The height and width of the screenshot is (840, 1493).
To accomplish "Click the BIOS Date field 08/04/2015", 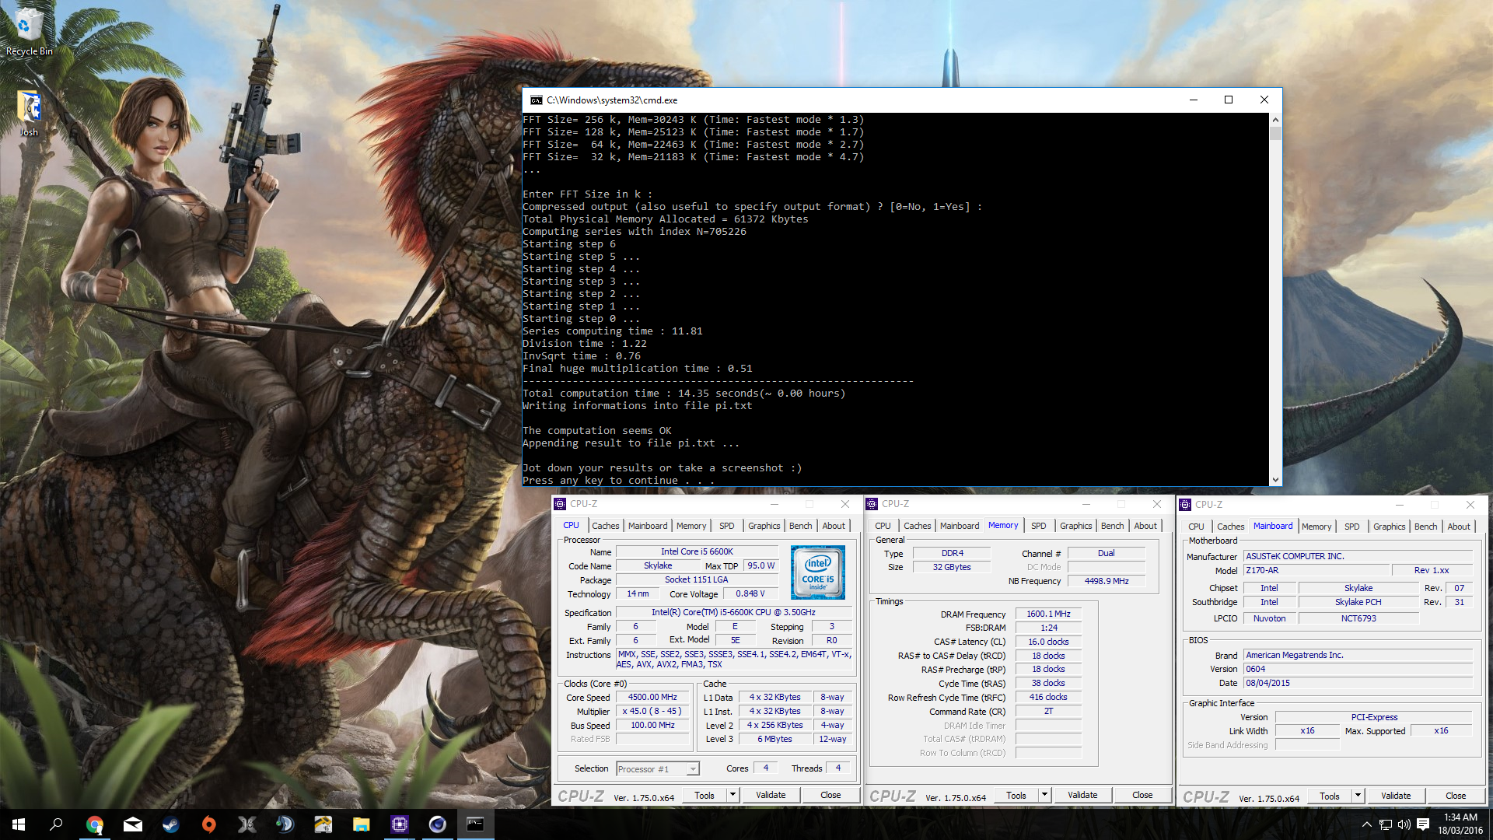I will [x=1358, y=683].
